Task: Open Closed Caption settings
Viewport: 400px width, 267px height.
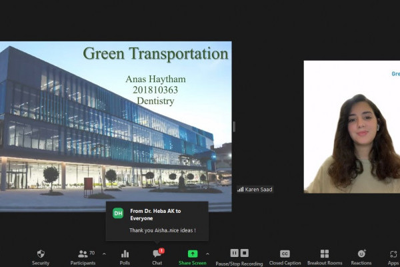Action: [285, 257]
